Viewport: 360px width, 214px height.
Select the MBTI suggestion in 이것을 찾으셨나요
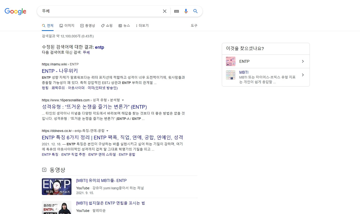(x=266, y=77)
